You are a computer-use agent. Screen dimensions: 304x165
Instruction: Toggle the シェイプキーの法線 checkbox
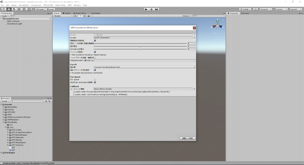95,58
